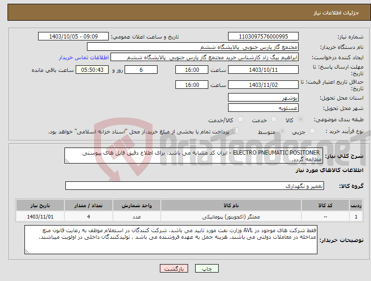Click the response deadline time 16:00 field
This screenshot has width=371, height=281.
192,70
